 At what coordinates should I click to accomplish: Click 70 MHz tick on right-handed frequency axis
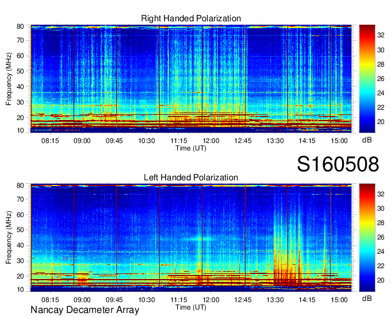pyautogui.click(x=20, y=40)
